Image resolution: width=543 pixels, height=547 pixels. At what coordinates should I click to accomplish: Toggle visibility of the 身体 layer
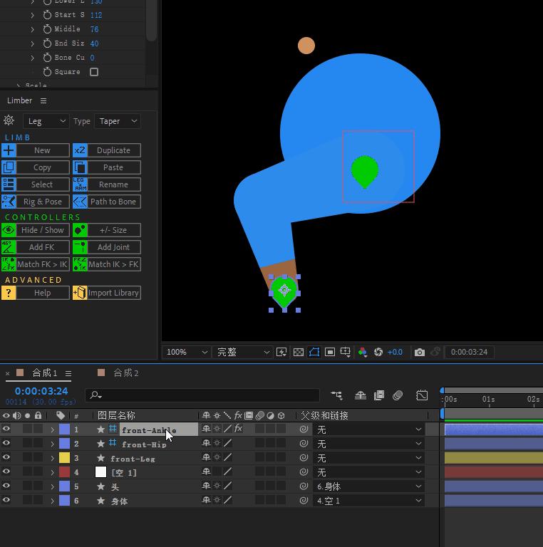point(6,501)
